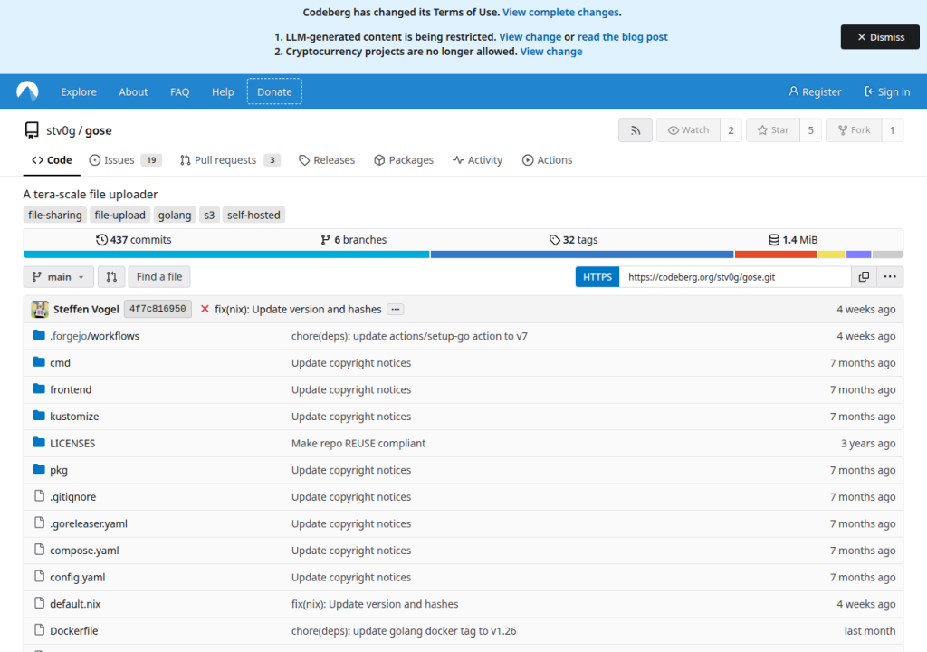
Task: View the stargazers count 5
Action: pyautogui.click(x=810, y=130)
